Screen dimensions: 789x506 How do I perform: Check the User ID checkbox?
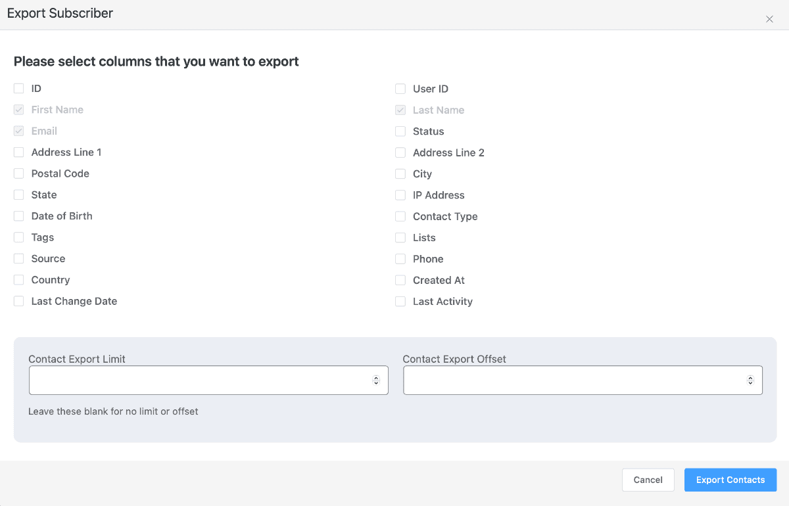(400, 89)
